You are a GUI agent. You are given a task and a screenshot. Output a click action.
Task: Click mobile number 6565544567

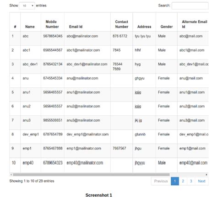[53, 50]
